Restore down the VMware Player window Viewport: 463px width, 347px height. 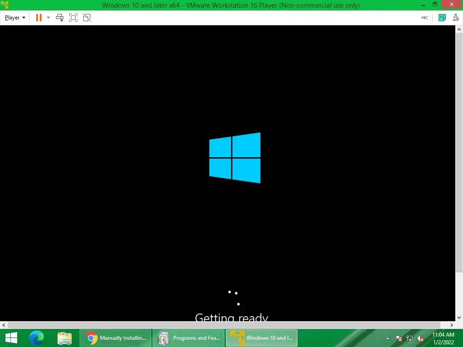point(435,5)
